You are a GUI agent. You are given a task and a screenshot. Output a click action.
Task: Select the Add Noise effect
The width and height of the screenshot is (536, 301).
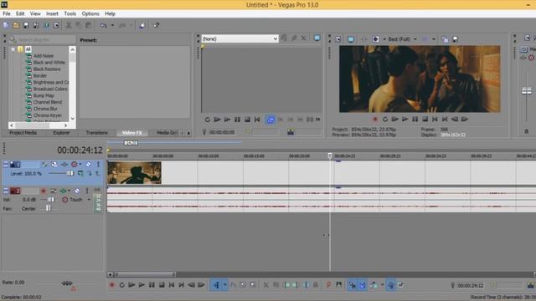click(43, 56)
